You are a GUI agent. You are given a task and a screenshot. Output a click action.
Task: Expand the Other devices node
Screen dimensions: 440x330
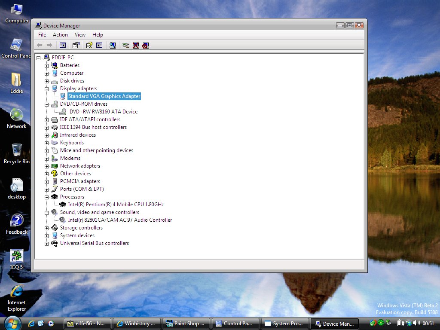(x=47, y=174)
